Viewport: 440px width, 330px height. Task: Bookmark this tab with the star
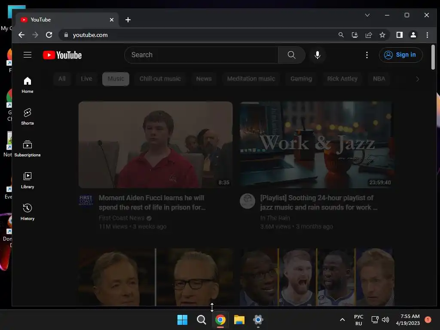382,35
